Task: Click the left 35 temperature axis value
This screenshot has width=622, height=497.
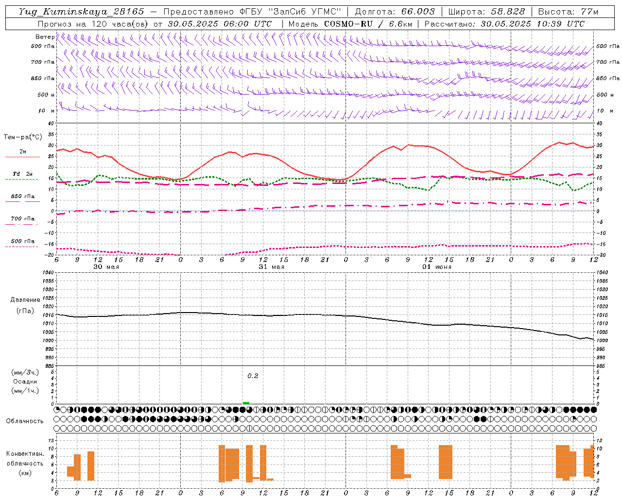Action: click(52, 134)
